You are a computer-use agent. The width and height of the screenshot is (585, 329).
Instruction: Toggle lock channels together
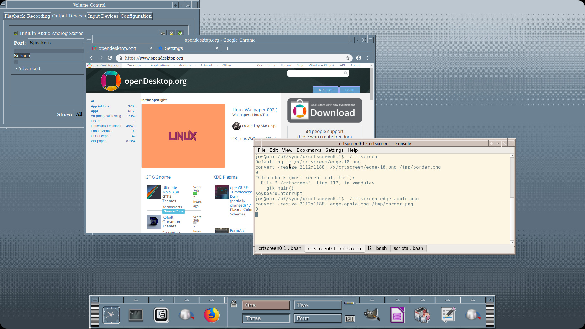(171, 33)
